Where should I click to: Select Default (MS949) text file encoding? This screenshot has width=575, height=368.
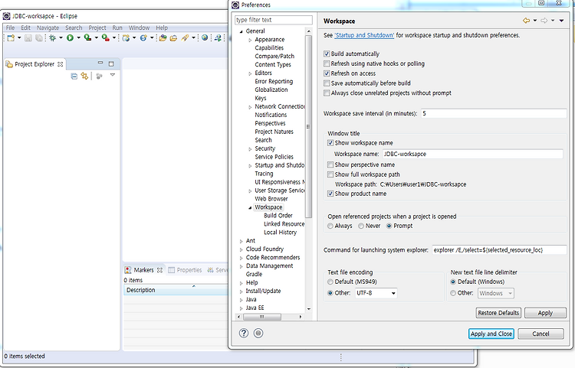[330, 282]
